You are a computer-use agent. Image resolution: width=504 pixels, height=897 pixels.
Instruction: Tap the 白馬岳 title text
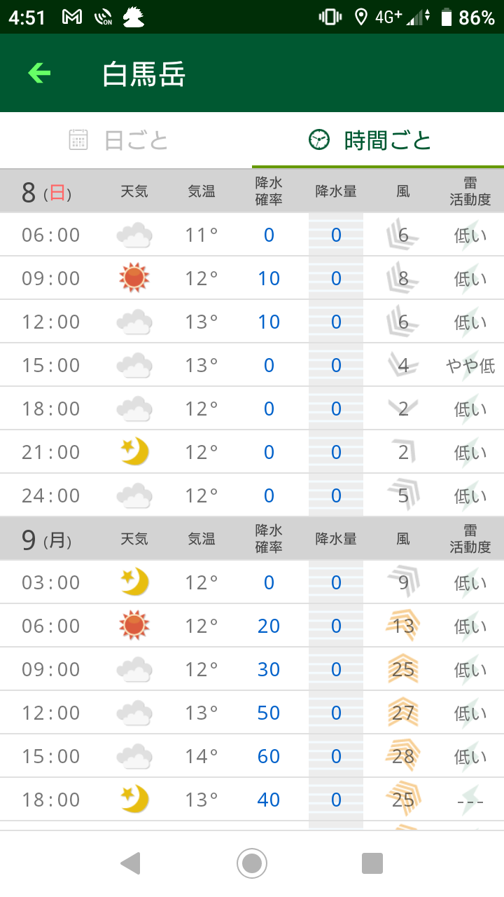pos(143,74)
